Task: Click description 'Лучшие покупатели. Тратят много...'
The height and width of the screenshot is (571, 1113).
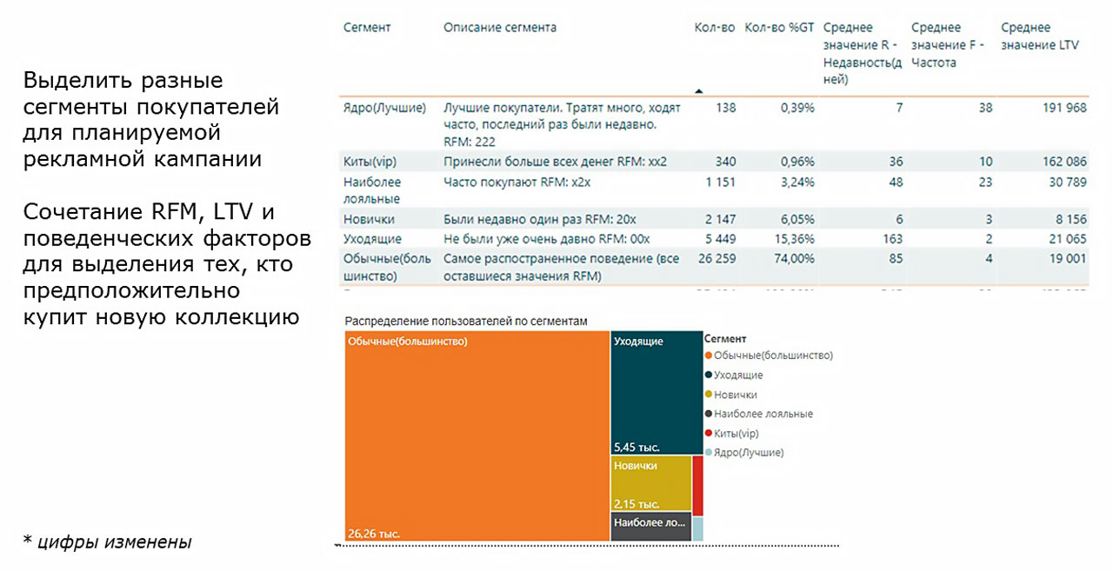Action: click(x=562, y=124)
